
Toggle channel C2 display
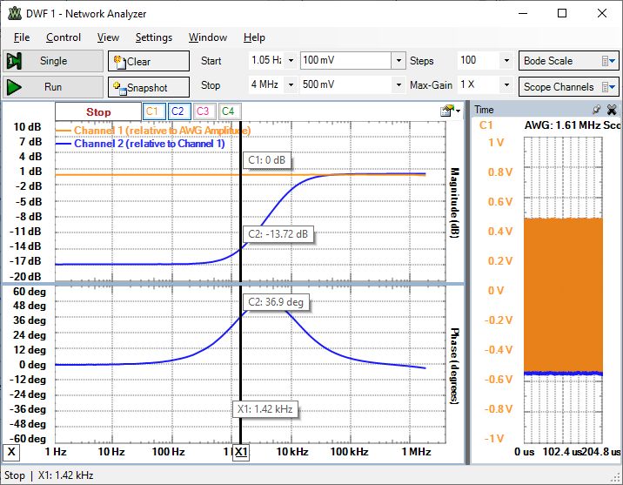click(x=178, y=111)
